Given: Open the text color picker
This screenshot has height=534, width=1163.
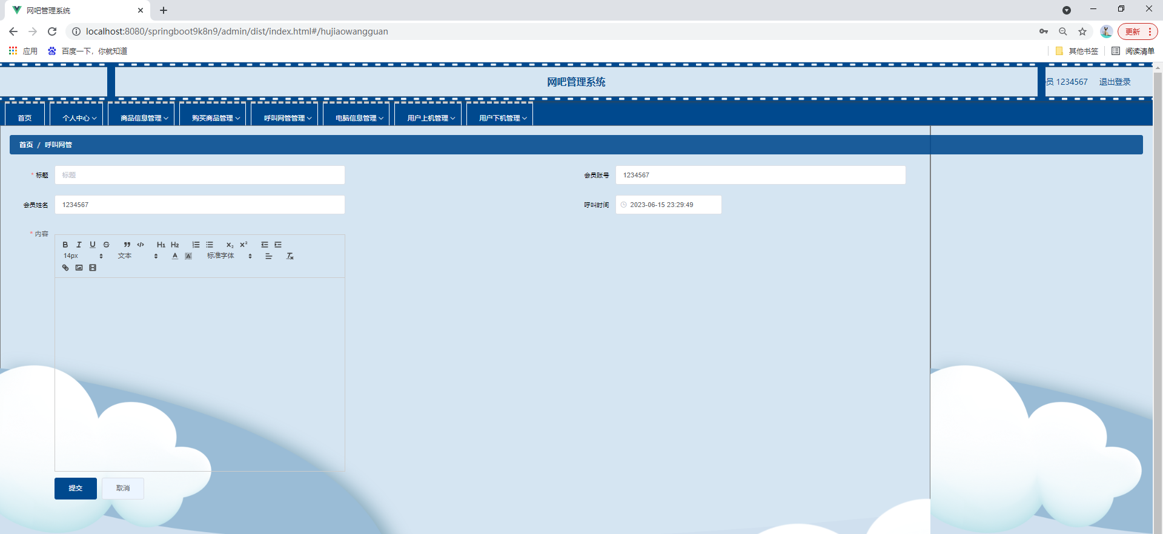Looking at the screenshot, I should [175, 256].
